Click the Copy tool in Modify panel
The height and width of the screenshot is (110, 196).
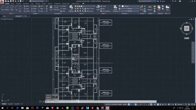point(26,9)
